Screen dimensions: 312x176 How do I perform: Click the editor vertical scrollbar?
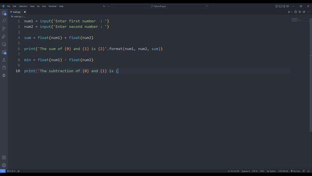pyautogui.click(x=311, y=75)
